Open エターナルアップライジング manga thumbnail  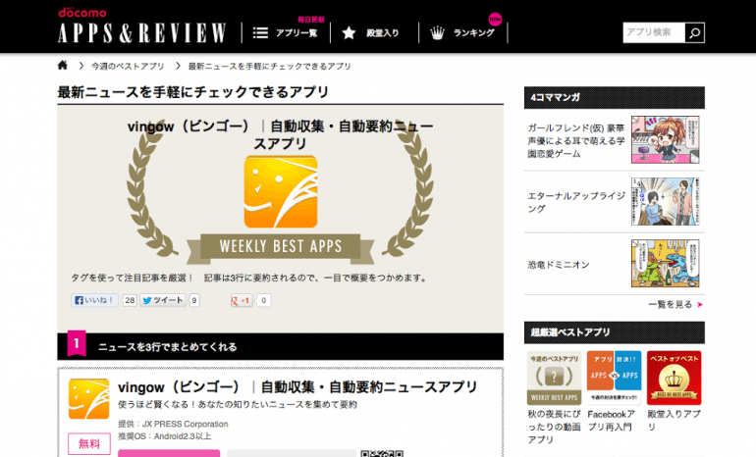pos(666,201)
